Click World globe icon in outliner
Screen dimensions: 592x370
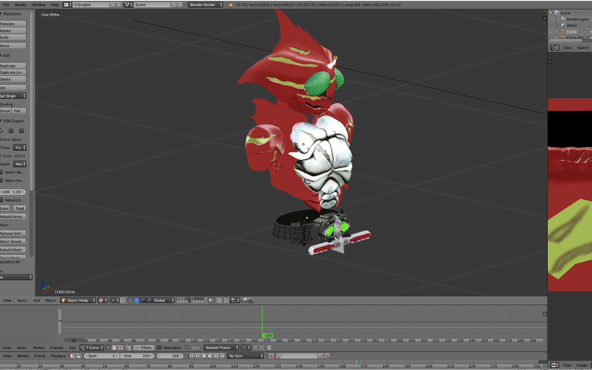click(563, 25)
